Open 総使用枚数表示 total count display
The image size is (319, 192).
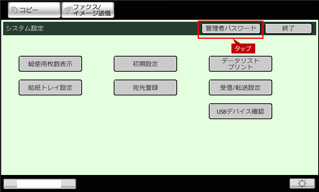point(50,64)
